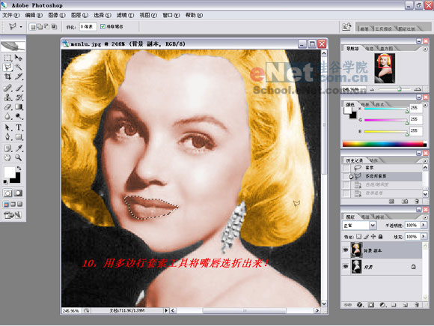Image resolution: width=434 pixels, height=326 pixels.
Task: Select the Clone Stamp tool
Action: tap(7, 97)
